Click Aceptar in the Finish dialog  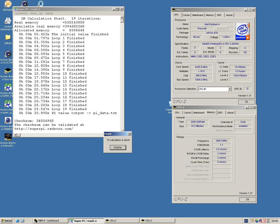coord(118,148)
